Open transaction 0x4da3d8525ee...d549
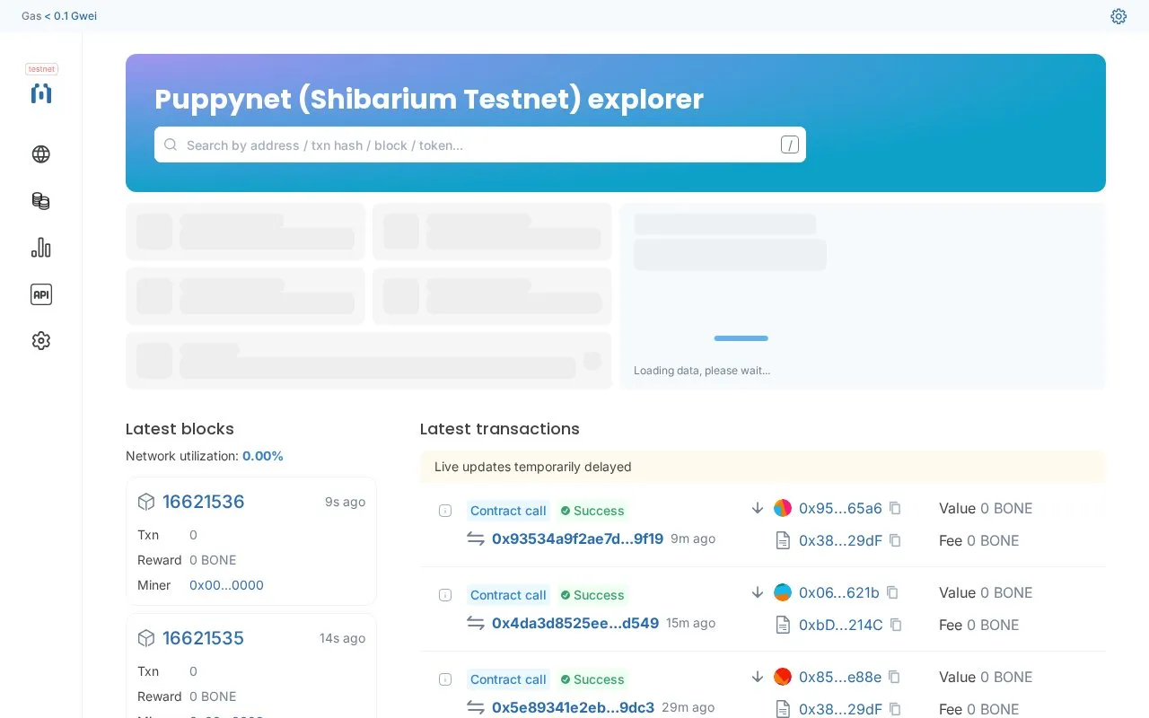The width and height of the screenshot is (1149, 718). click(x=575, y=623)
